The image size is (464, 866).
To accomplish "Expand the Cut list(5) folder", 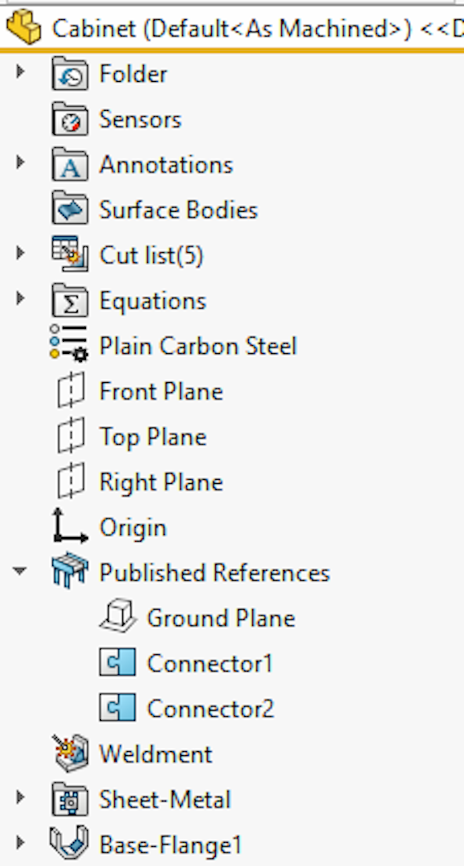I will tap(20, 252).
